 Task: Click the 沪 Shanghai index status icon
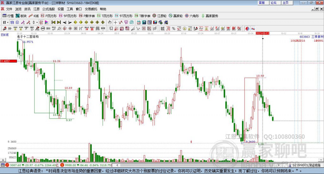coord(7,165)
